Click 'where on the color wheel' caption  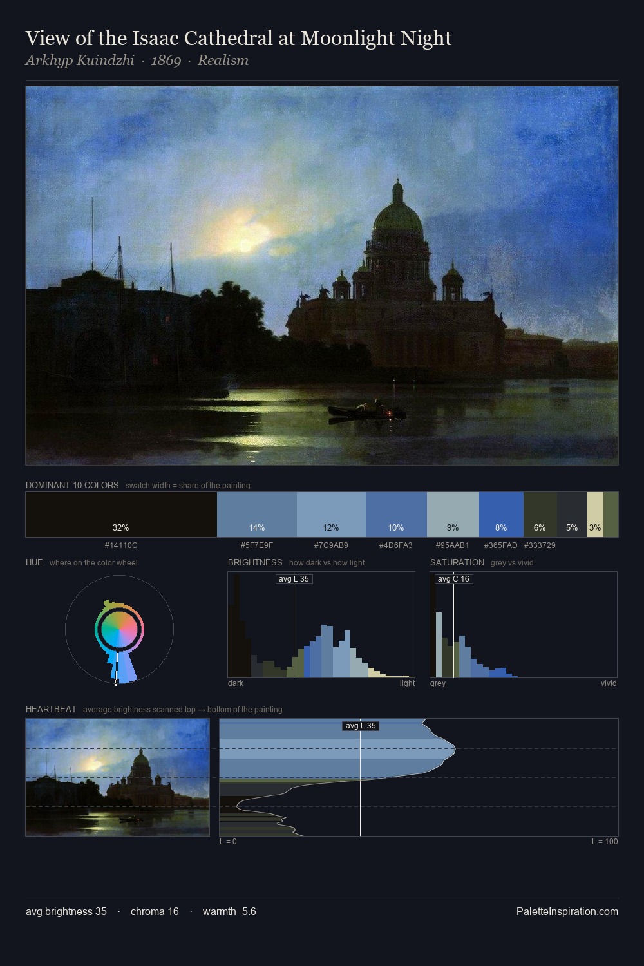point(93,563)
